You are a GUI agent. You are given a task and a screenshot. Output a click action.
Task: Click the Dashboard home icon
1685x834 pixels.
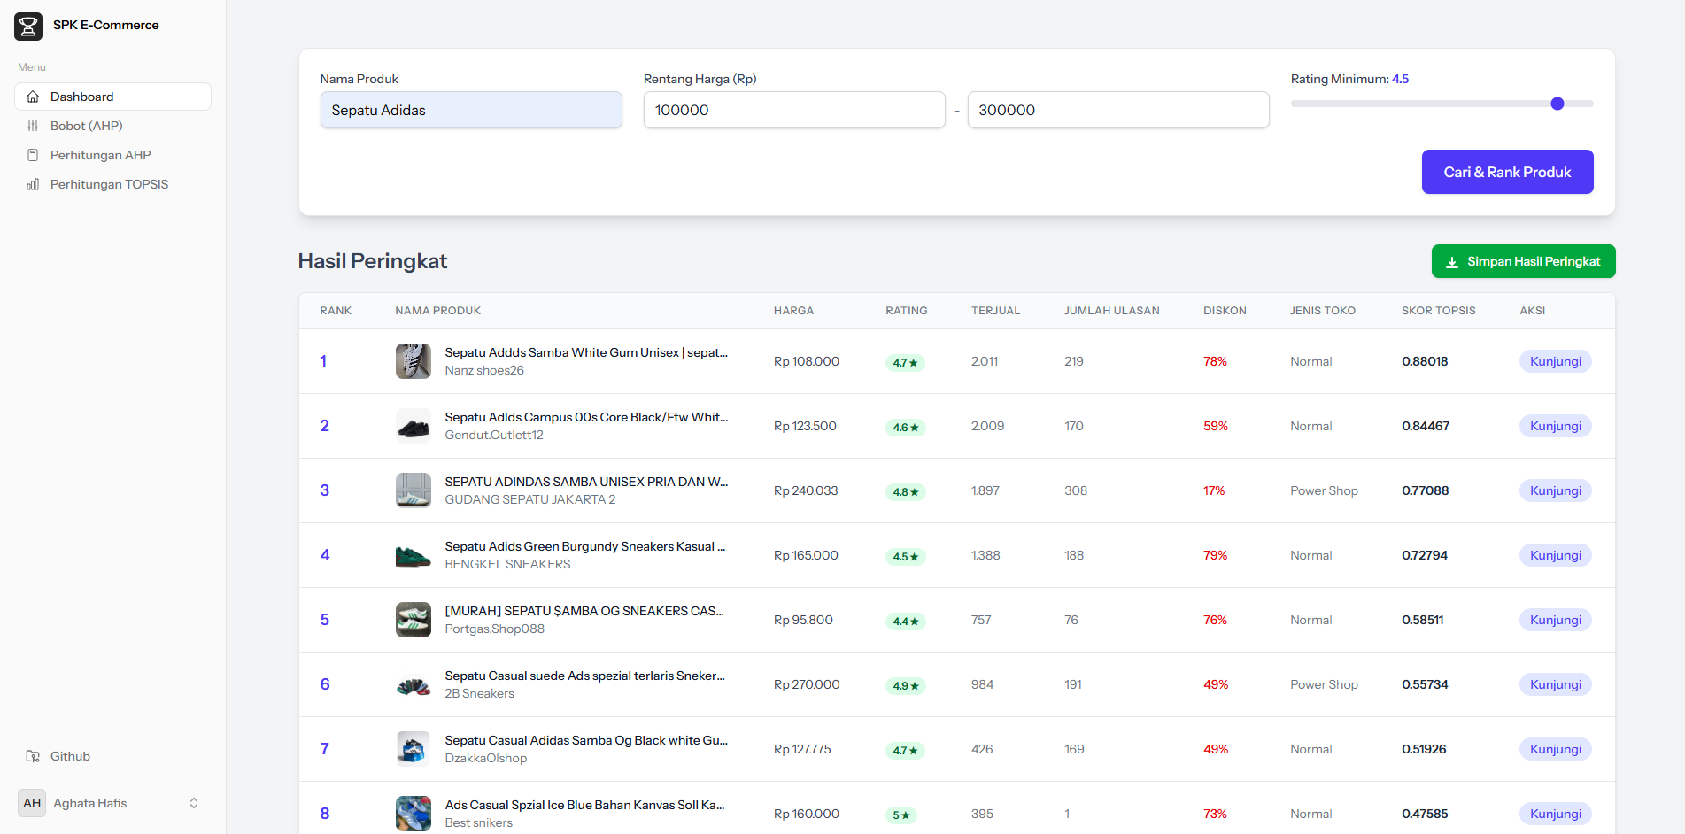tap(33, 97)
